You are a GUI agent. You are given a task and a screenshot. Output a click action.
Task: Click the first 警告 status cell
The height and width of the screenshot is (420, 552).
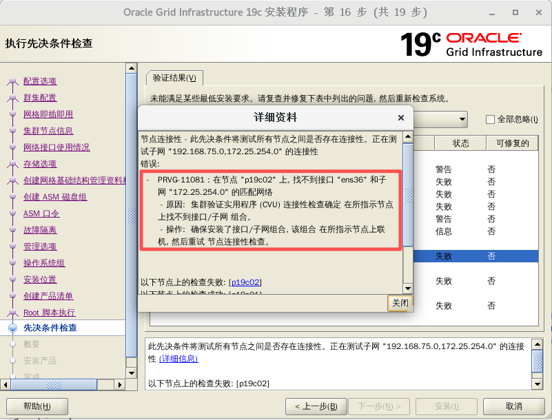click(443, 169)
